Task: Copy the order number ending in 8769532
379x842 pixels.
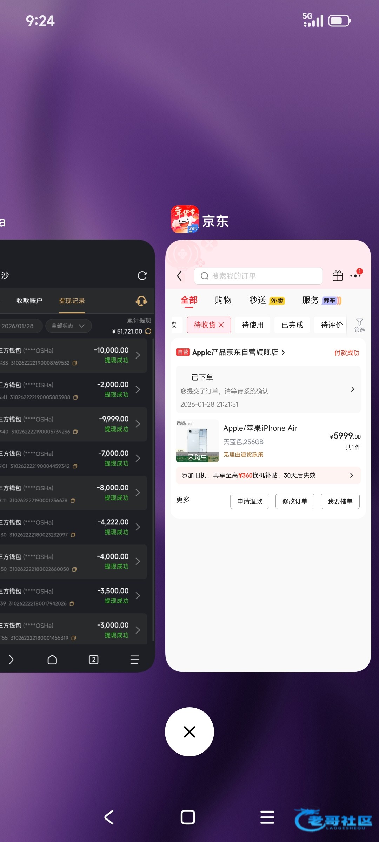Action: coord(75,363)
